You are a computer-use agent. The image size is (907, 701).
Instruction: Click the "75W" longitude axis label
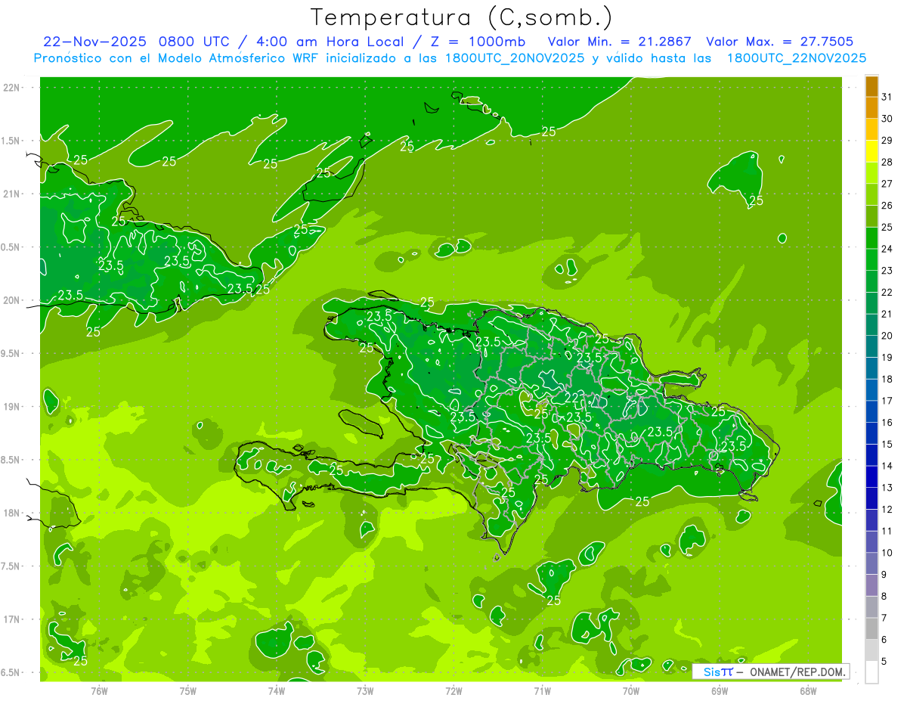(188, 691)
